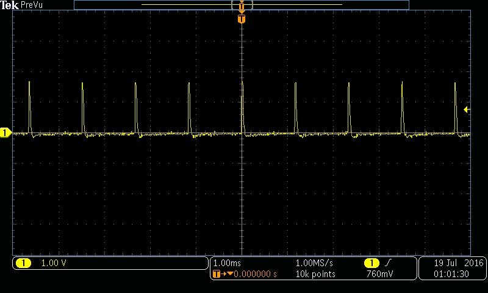488x293 pixels.
Task: Click the 760mV trigger level readout
Action: click(379, 274)
